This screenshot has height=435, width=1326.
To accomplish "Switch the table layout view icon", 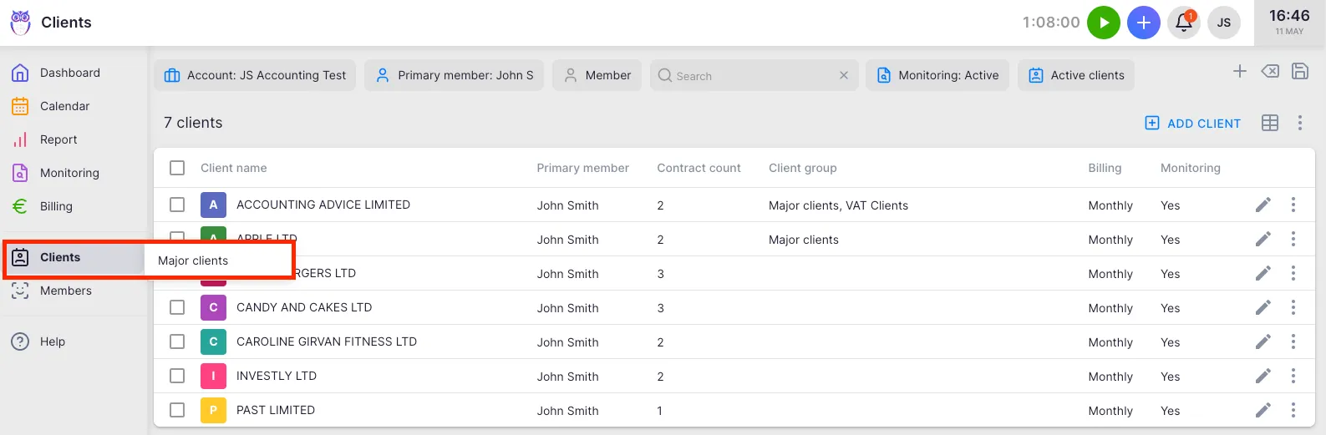I will pyautogui.click(x=1269, y=124).
